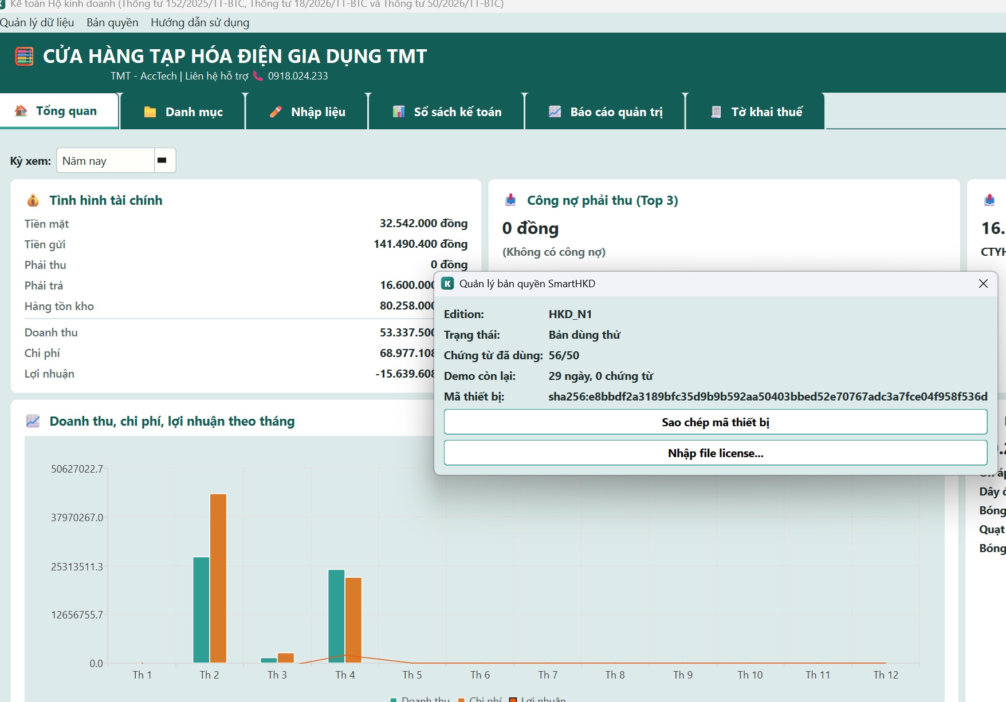Click the pencil icon on the Nhập liệu tab
This screenshot has width=1006, height=702.
tap(276, 112)
